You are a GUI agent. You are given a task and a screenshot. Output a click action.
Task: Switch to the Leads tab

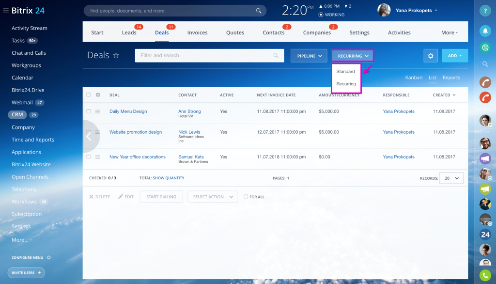point(129,32)
